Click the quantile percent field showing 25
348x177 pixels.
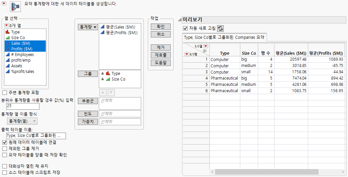23,106
